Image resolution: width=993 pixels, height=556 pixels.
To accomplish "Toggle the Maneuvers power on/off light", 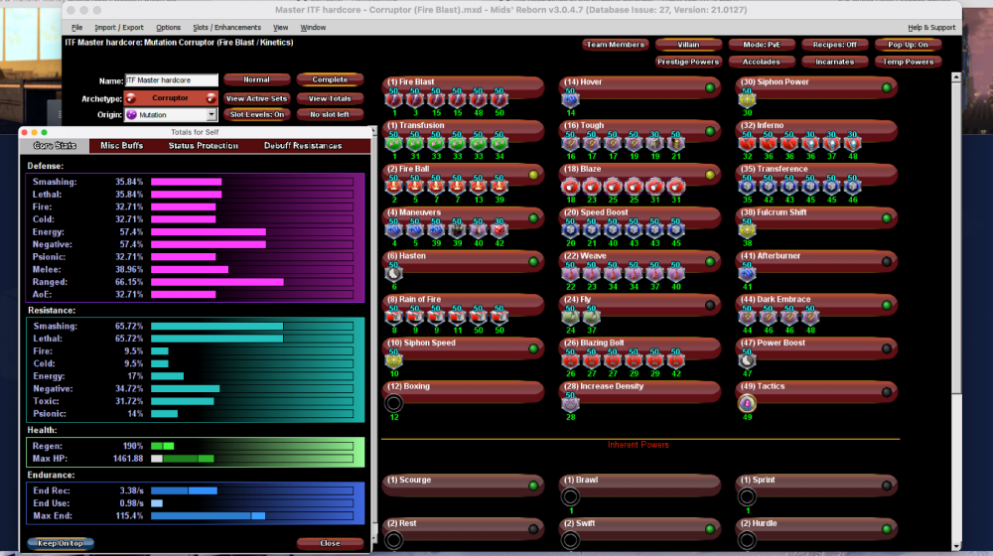I will coord(533,218).
